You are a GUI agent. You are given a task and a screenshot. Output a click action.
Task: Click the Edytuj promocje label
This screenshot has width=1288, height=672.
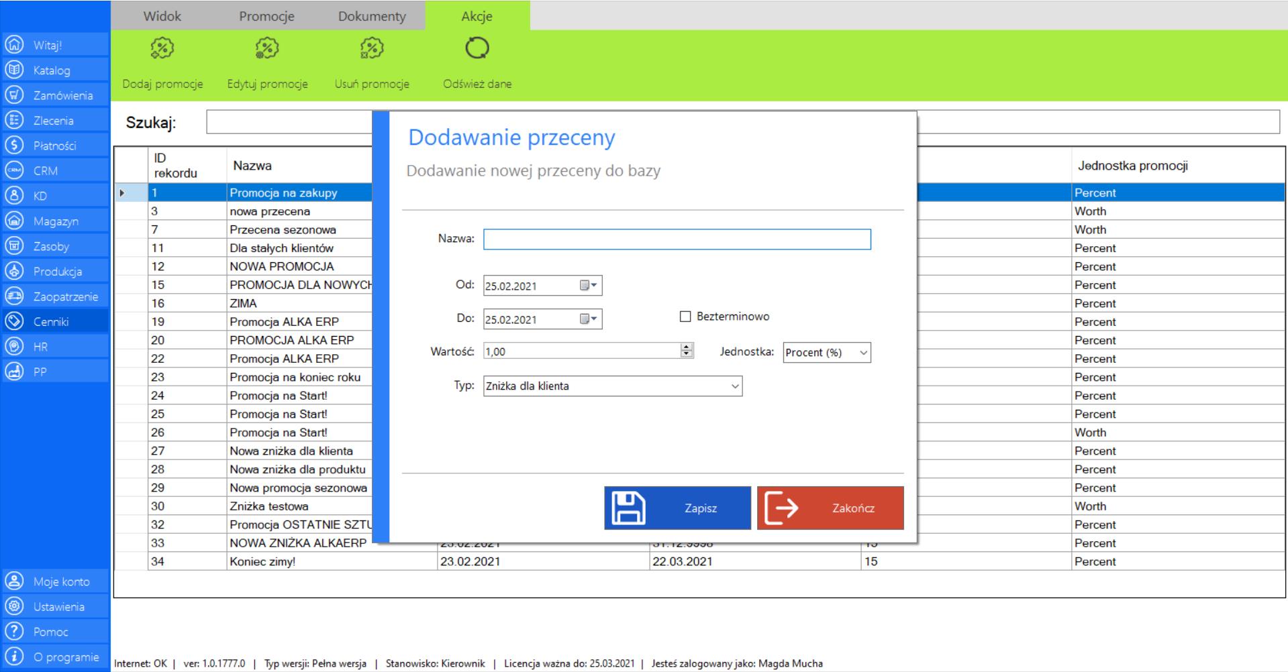coord(267,84)
